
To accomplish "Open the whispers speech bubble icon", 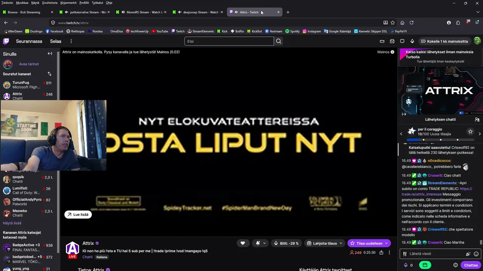I will pyautogui.click(x=402, y=41).
